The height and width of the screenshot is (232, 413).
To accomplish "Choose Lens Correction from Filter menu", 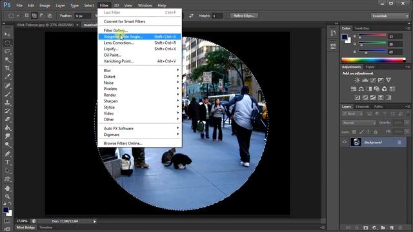I will pos(139,43).
